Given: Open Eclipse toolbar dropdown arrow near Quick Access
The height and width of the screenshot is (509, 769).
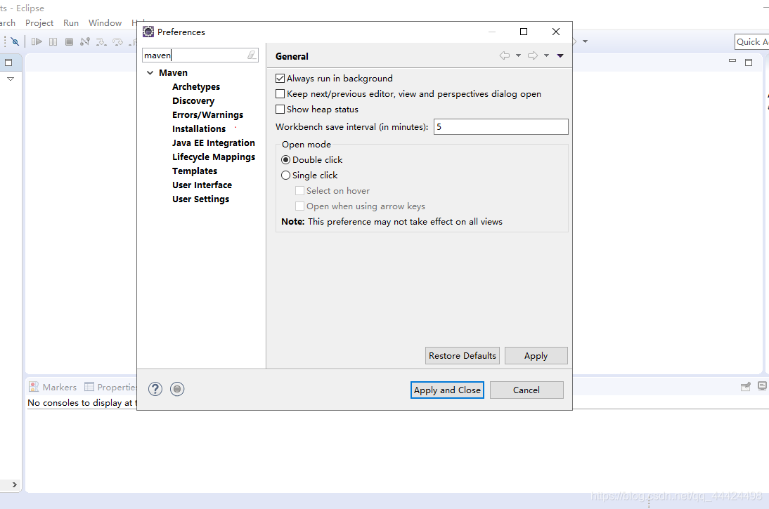Looking at the screenshot, I should pos(585,41).
